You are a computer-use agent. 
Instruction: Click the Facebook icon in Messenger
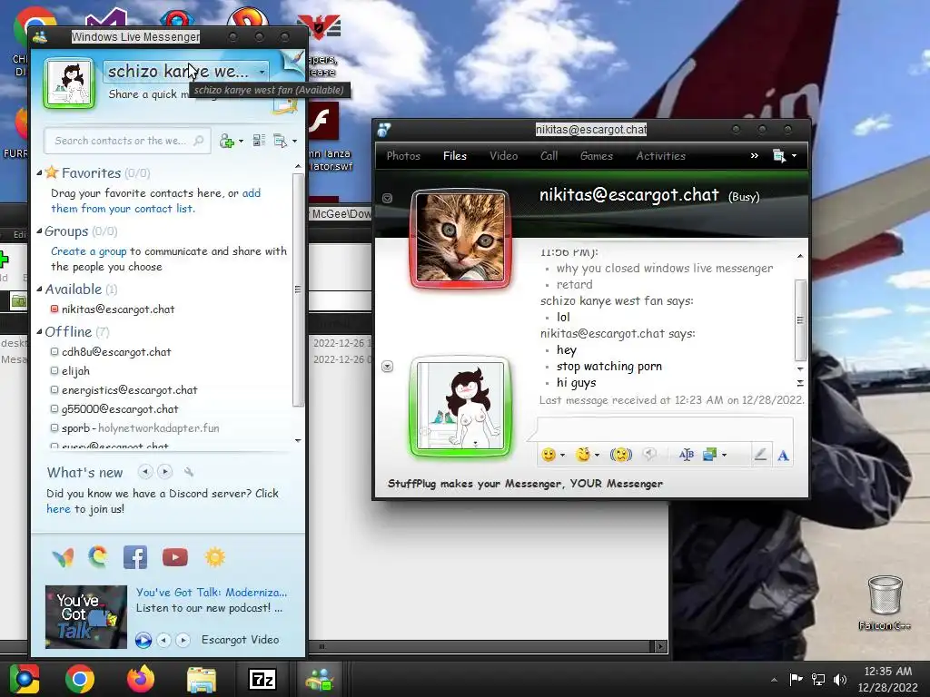point(135,558)
